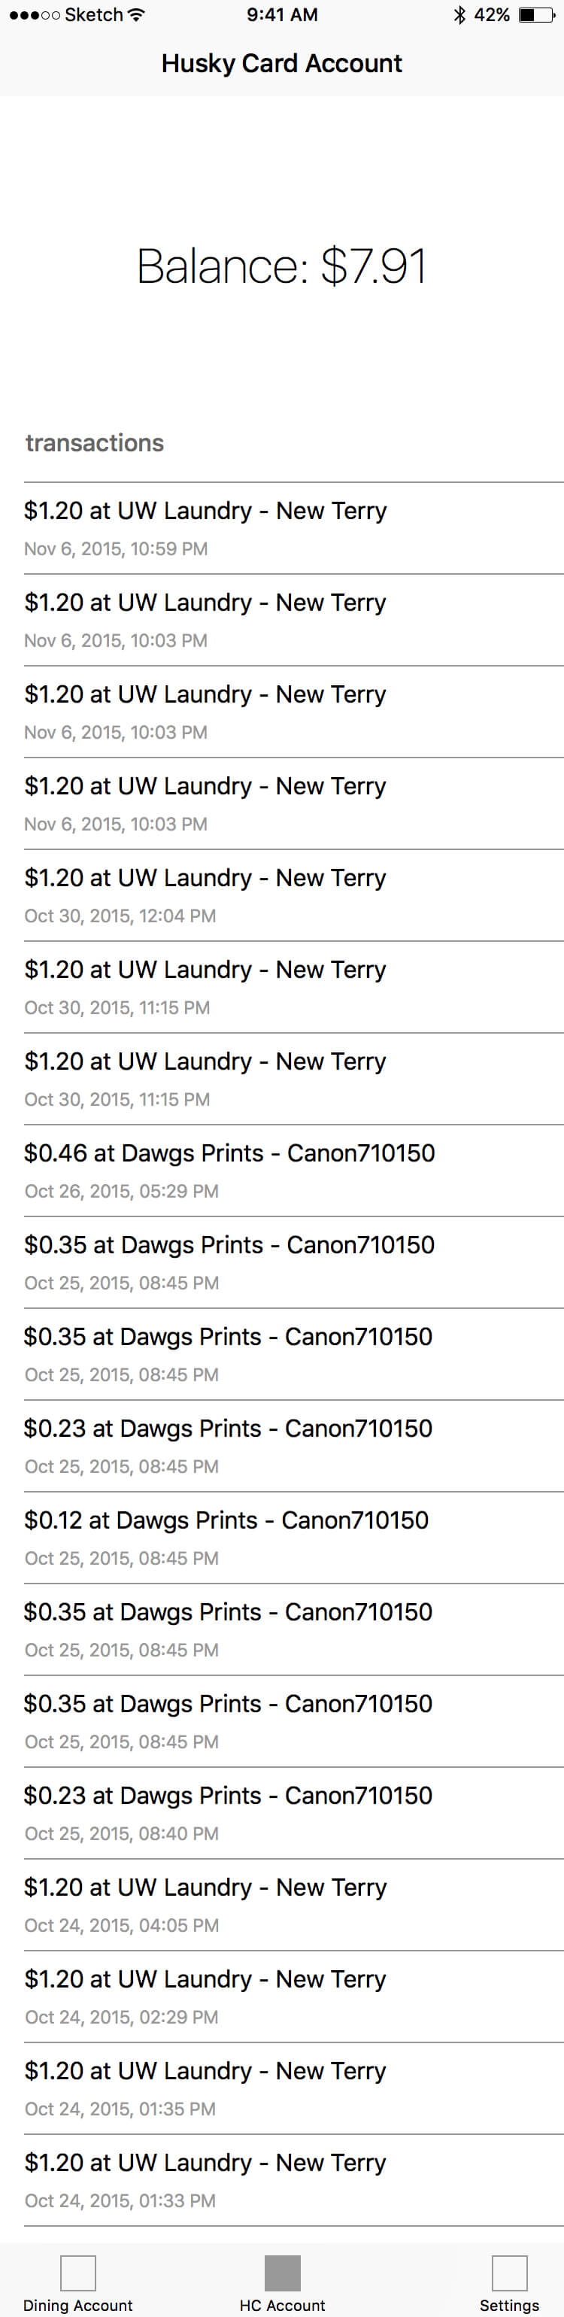Open the $0.46 Dawgs Prints transaction
Screen dimensions: 564x2317
pyautogui.click(x=281, y=1171)
